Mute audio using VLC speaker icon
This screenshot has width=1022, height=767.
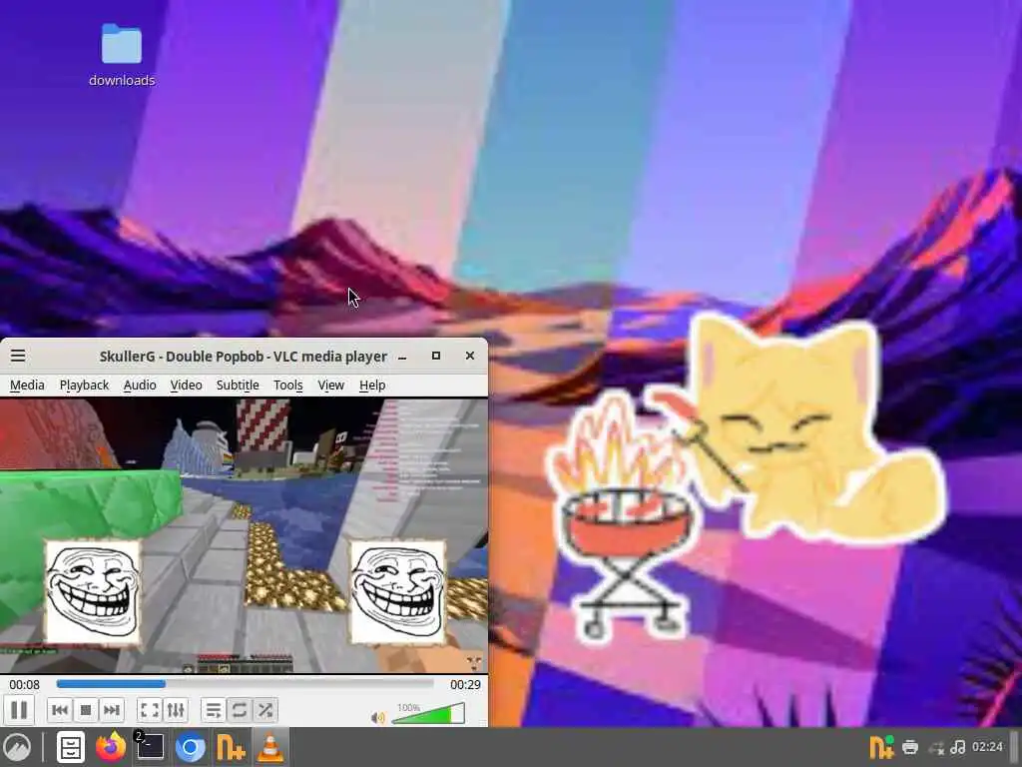coord(377,718)
